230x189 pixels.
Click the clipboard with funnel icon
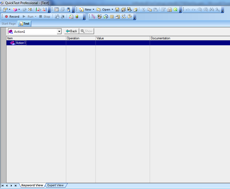130,17
